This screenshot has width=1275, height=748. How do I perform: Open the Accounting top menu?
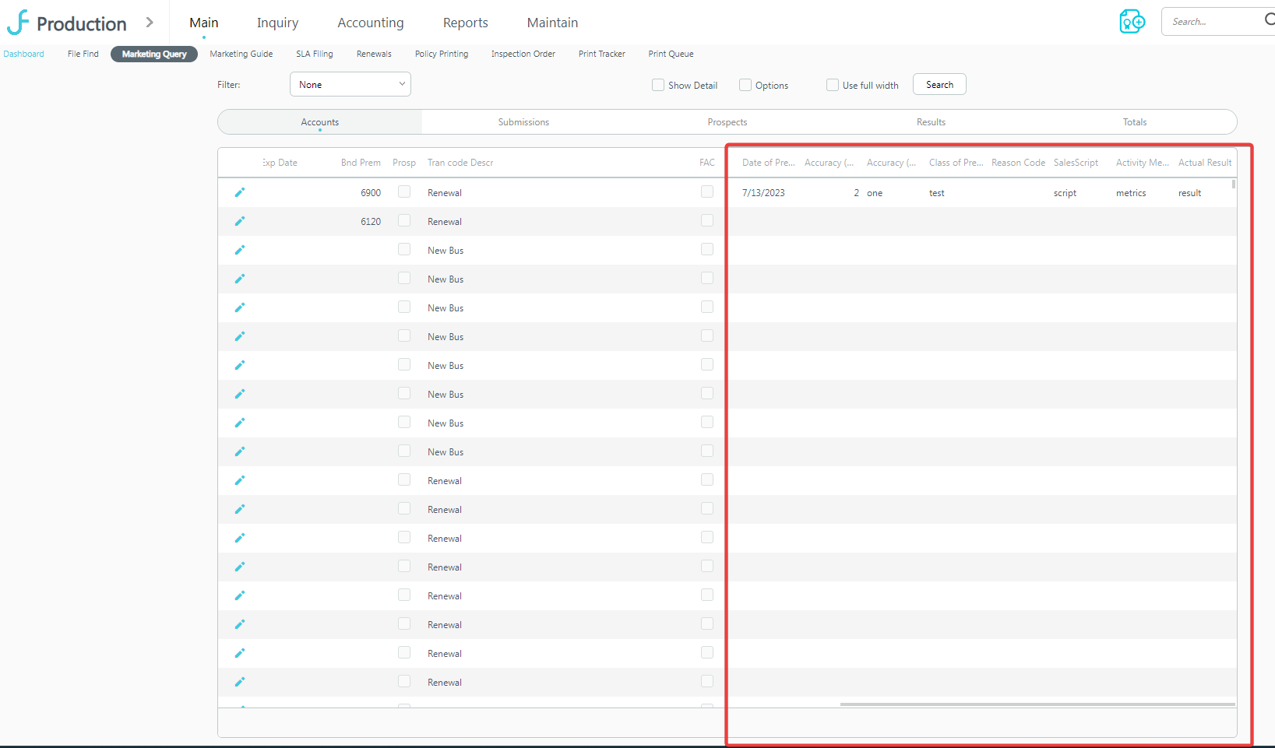pos(371,23)
